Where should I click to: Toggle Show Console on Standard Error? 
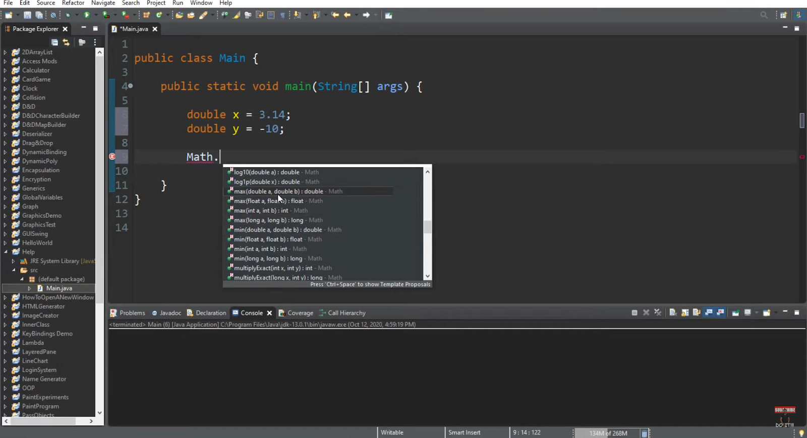[x=720, y=313]
